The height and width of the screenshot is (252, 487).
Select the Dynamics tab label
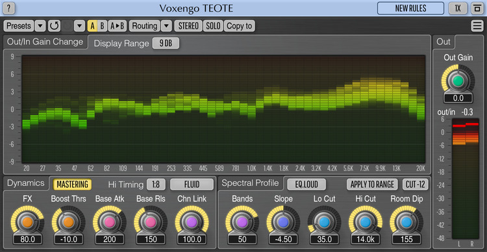point(26,183)
